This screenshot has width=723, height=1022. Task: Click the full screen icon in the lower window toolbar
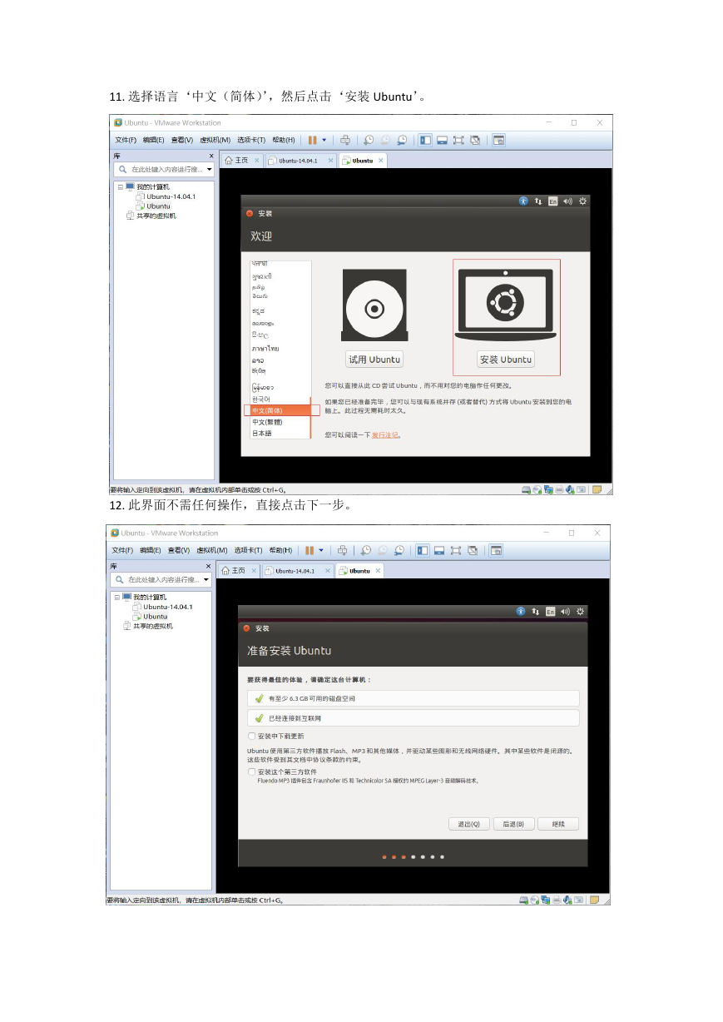456,550
